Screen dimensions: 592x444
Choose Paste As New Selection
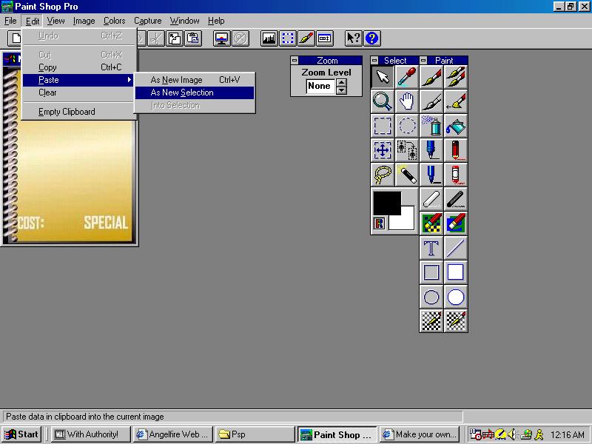coord(182,92)
